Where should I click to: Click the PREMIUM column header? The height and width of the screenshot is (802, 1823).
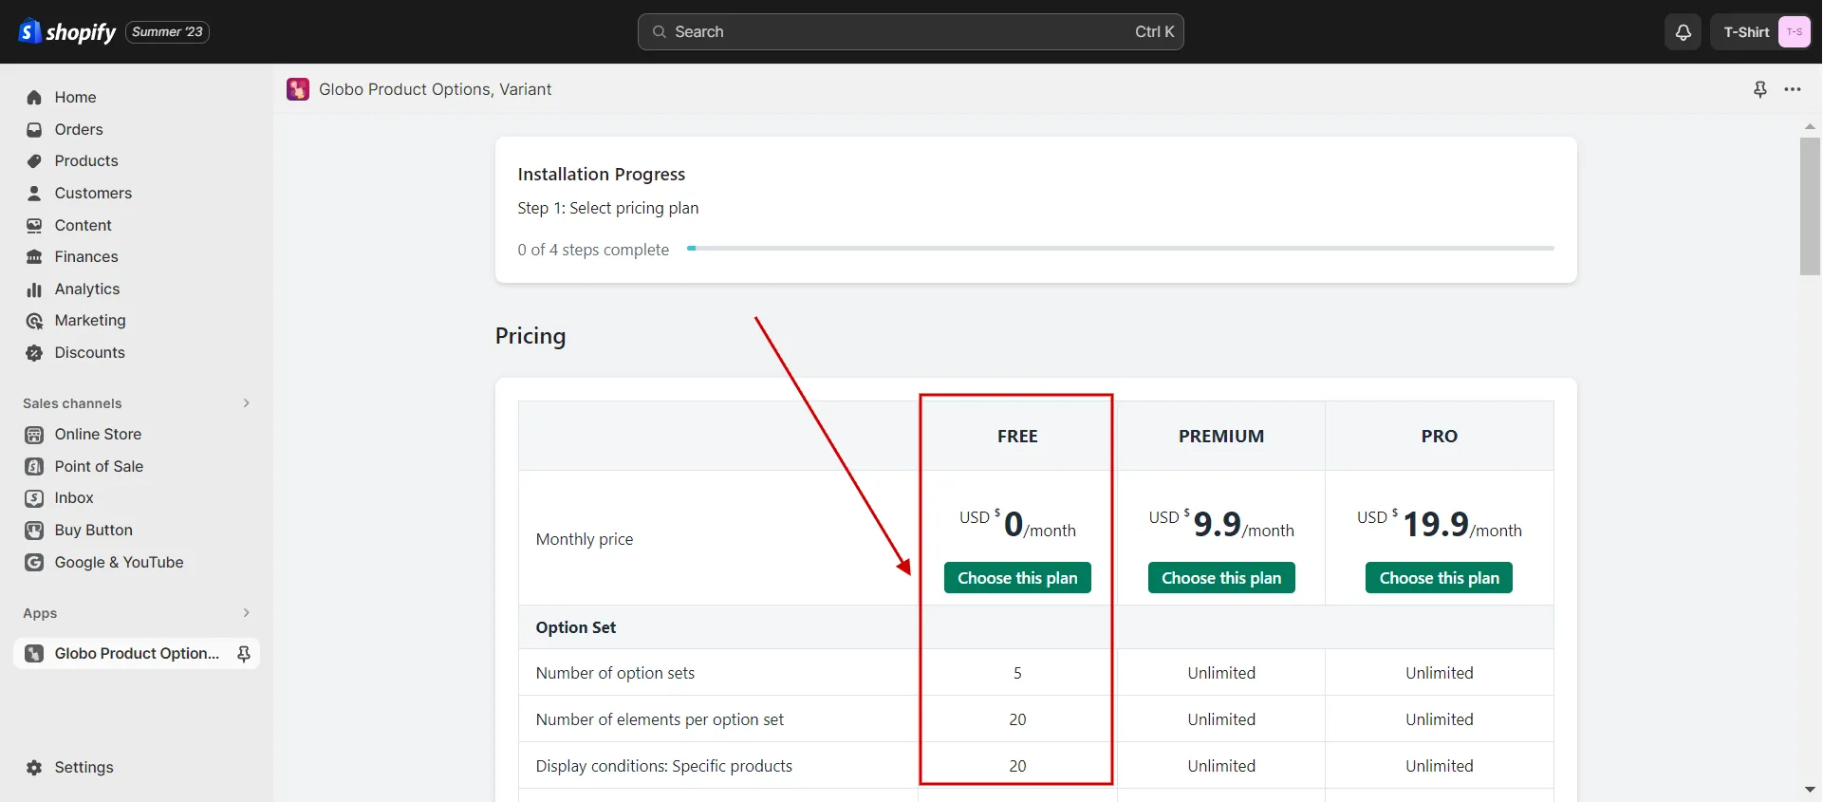point(1221,437)
